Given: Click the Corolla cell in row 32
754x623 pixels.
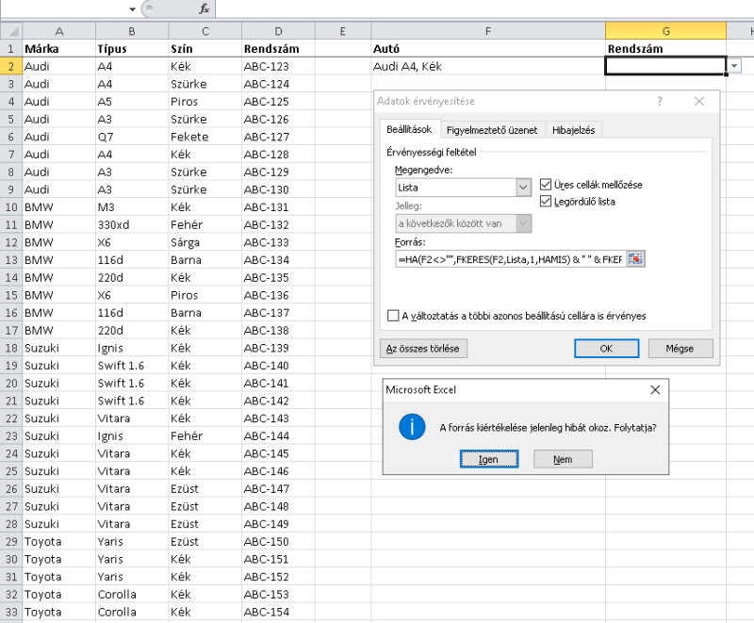Looking at the screenshot, I should [132, 595].
